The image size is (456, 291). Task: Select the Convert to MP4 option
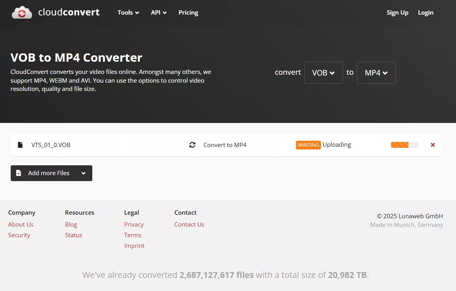[x=225, y=145]
